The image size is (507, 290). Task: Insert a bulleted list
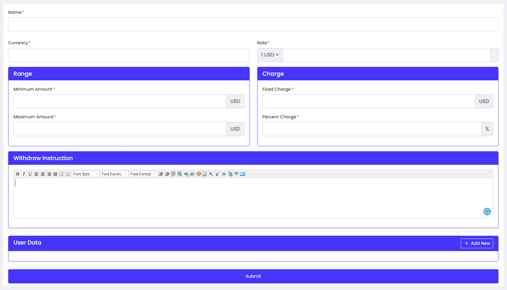click(x=68, y=174)
